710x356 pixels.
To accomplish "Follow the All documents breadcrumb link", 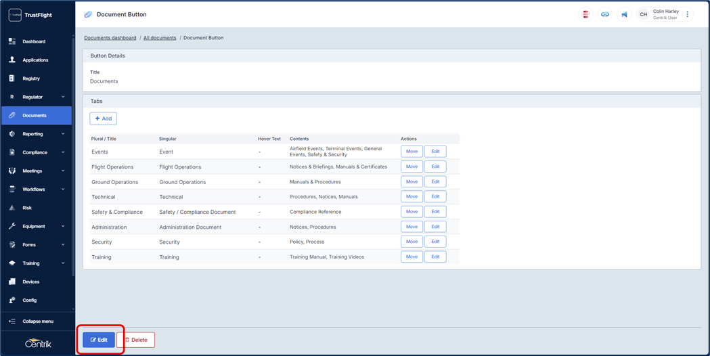I will pyautogui.click(x=160, y=38).
